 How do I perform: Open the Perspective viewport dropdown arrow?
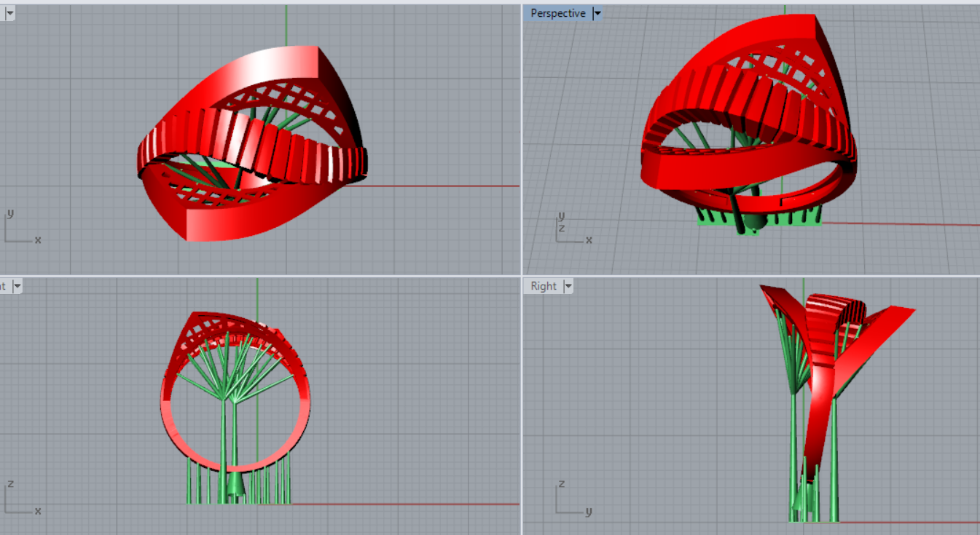tap(597, 13)
